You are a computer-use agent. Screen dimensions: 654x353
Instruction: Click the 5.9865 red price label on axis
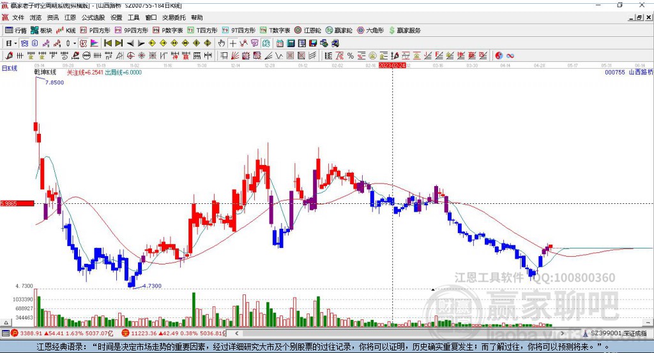(17, 203)
